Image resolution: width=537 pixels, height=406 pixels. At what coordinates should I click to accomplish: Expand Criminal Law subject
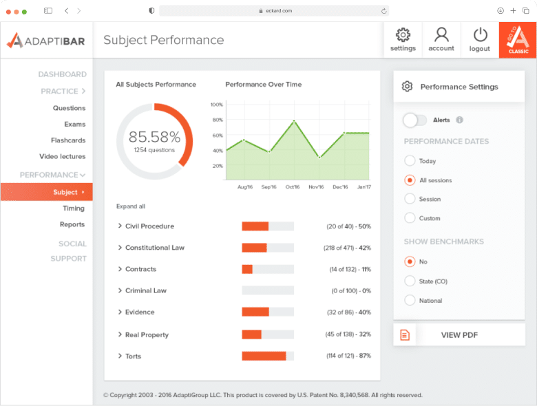click(120, 290)
